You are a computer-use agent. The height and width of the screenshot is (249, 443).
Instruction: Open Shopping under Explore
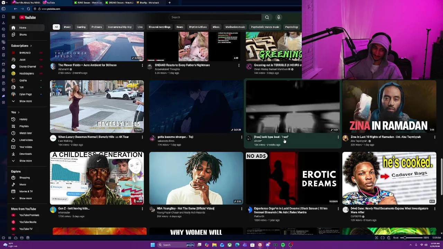tap(27, 178)
